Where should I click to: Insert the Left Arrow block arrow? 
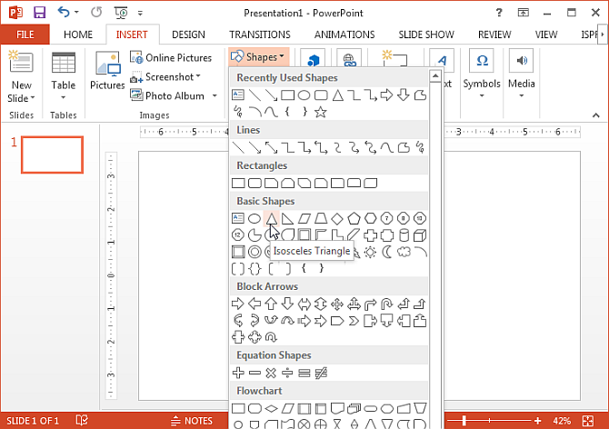(x=255, y=304)
